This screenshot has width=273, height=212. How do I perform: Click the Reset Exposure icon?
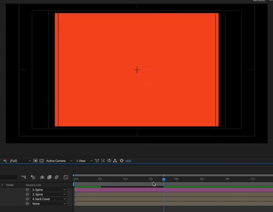coord(122,161)
